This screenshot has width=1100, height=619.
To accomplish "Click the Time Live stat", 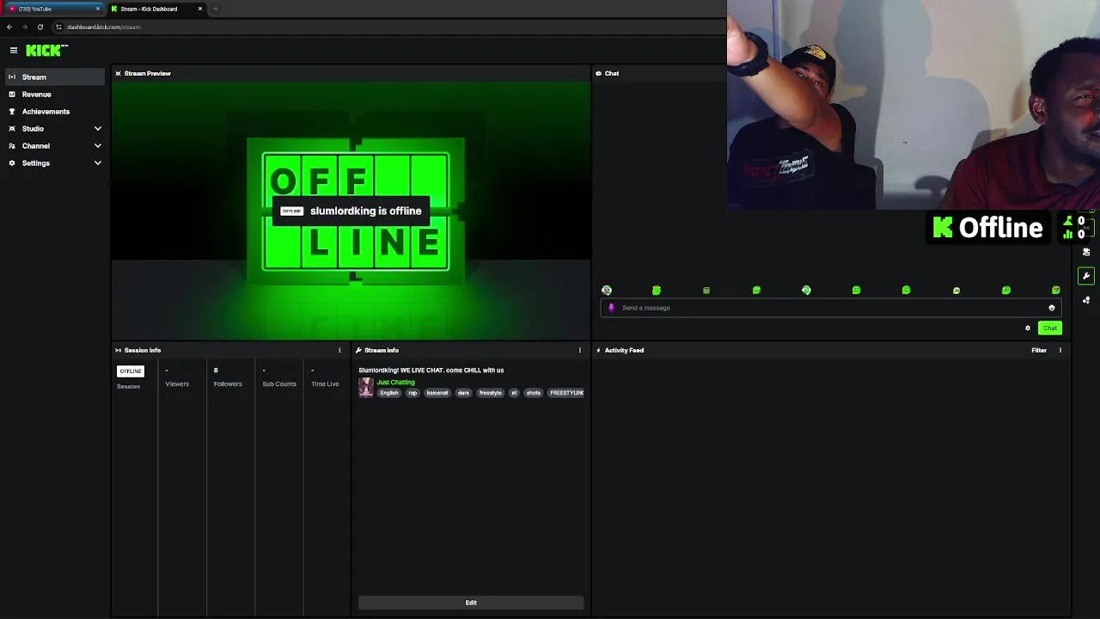I will point(325,377).
